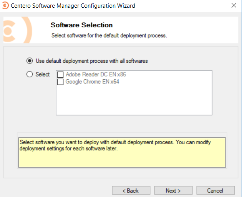Click the Google Chrome EN x64 list label

(x=92, y=82)
